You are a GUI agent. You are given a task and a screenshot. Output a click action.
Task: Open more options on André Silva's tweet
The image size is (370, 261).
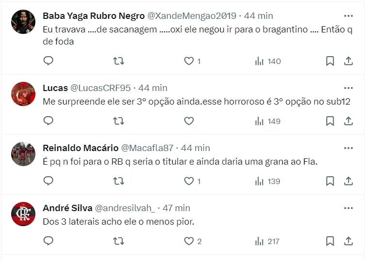[x=348, y=208]
